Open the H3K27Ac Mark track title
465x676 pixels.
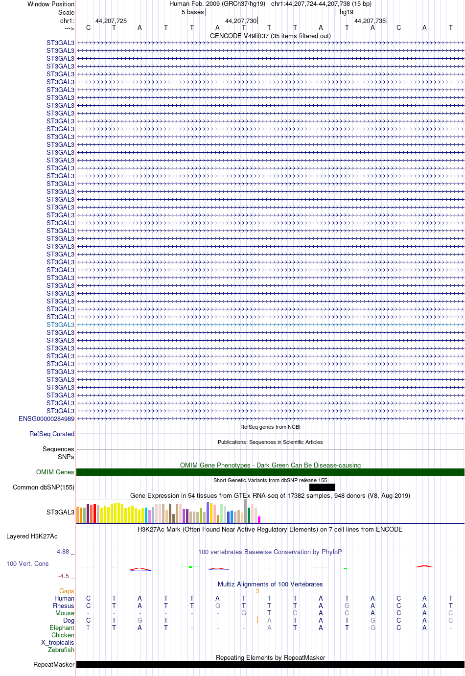(x=270, y=529)
